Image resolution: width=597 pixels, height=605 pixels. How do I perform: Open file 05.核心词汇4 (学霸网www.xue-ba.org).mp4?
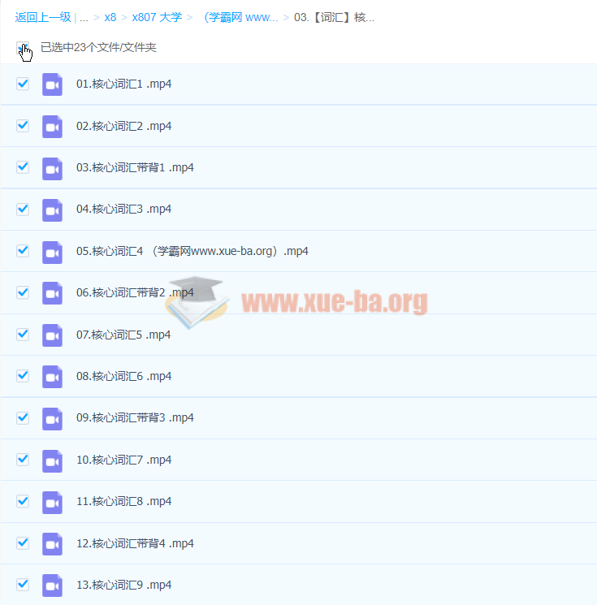(192, 251)
